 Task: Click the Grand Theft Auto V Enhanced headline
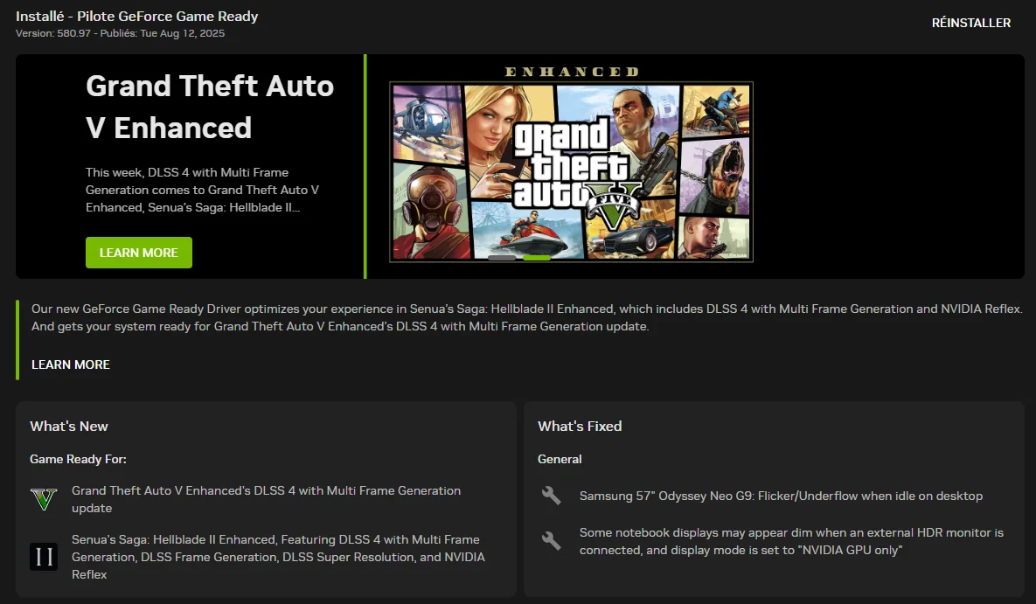coord(210,107)
